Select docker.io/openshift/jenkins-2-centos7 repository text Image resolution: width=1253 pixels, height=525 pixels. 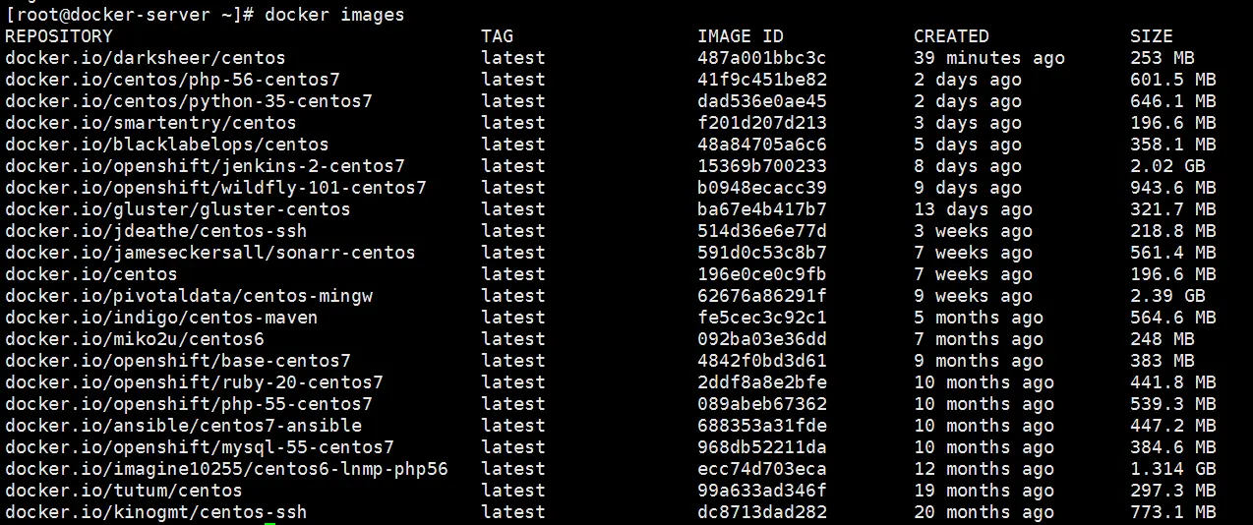(205, 166)
